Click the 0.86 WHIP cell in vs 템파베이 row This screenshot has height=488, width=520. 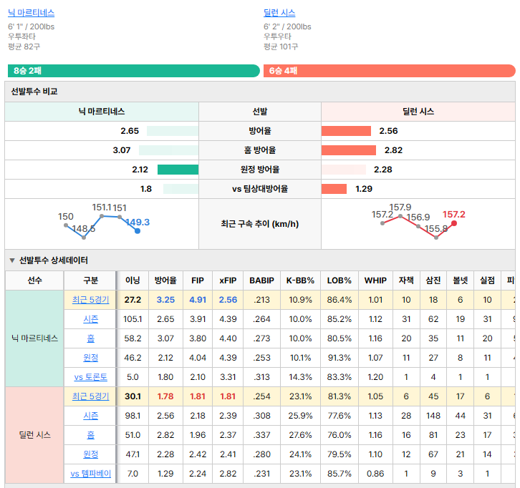pyautogui.click(x=375, y=474)
